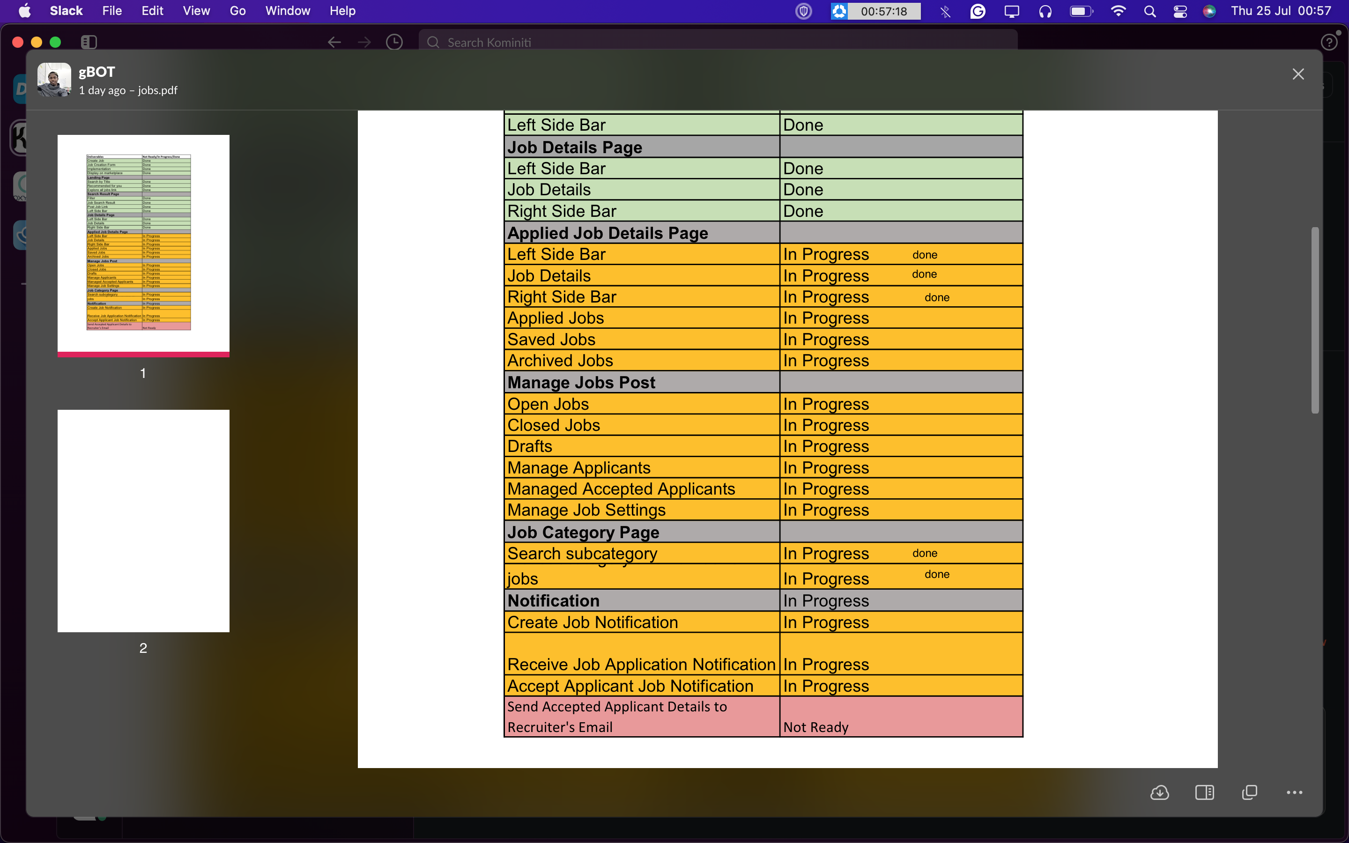Open the Window menu

click(x=288, y=11)
